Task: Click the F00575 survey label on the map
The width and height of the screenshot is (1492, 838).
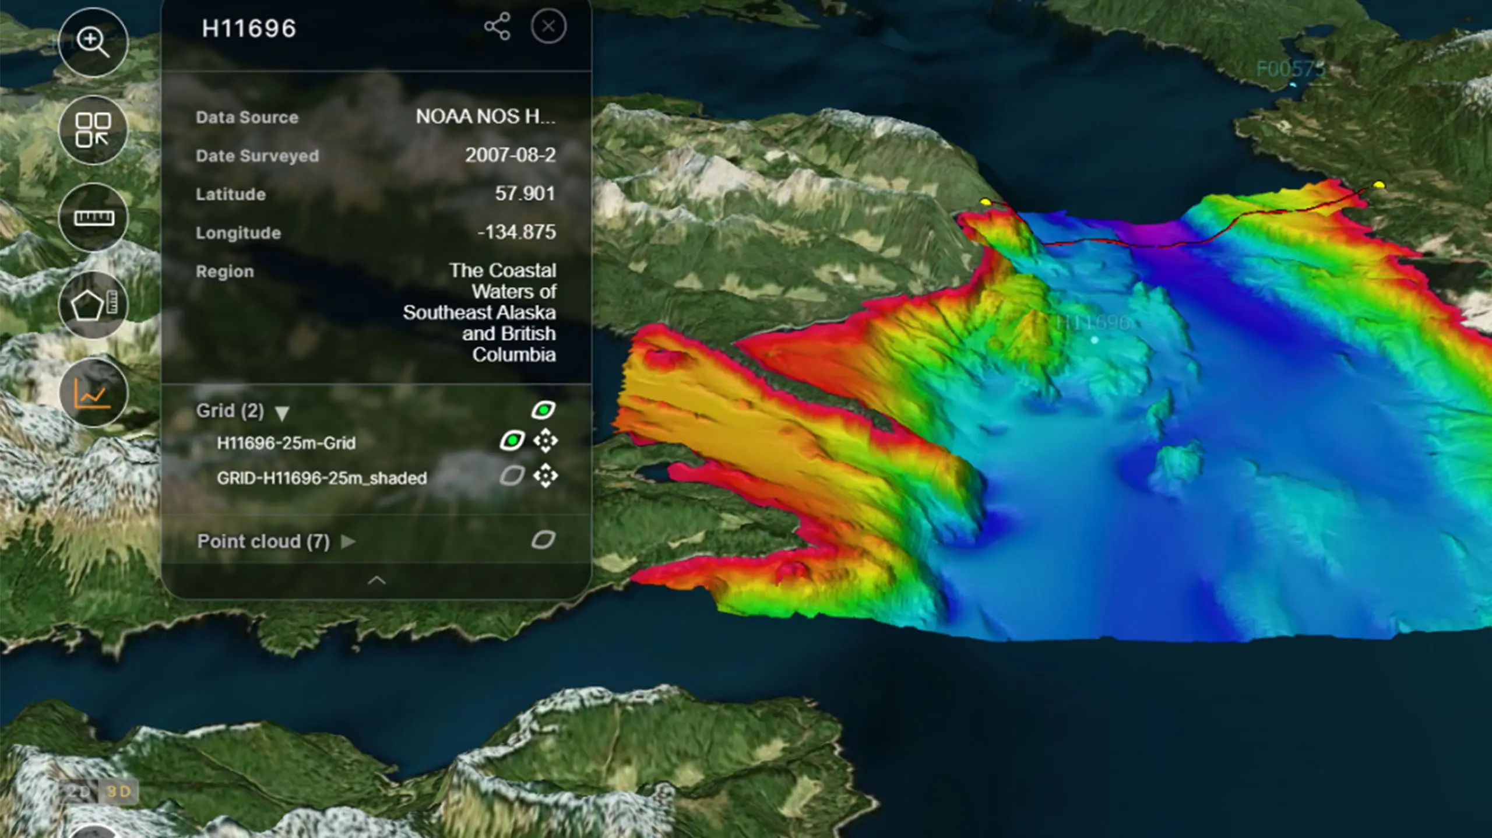Action: (x=1290, y=69)
